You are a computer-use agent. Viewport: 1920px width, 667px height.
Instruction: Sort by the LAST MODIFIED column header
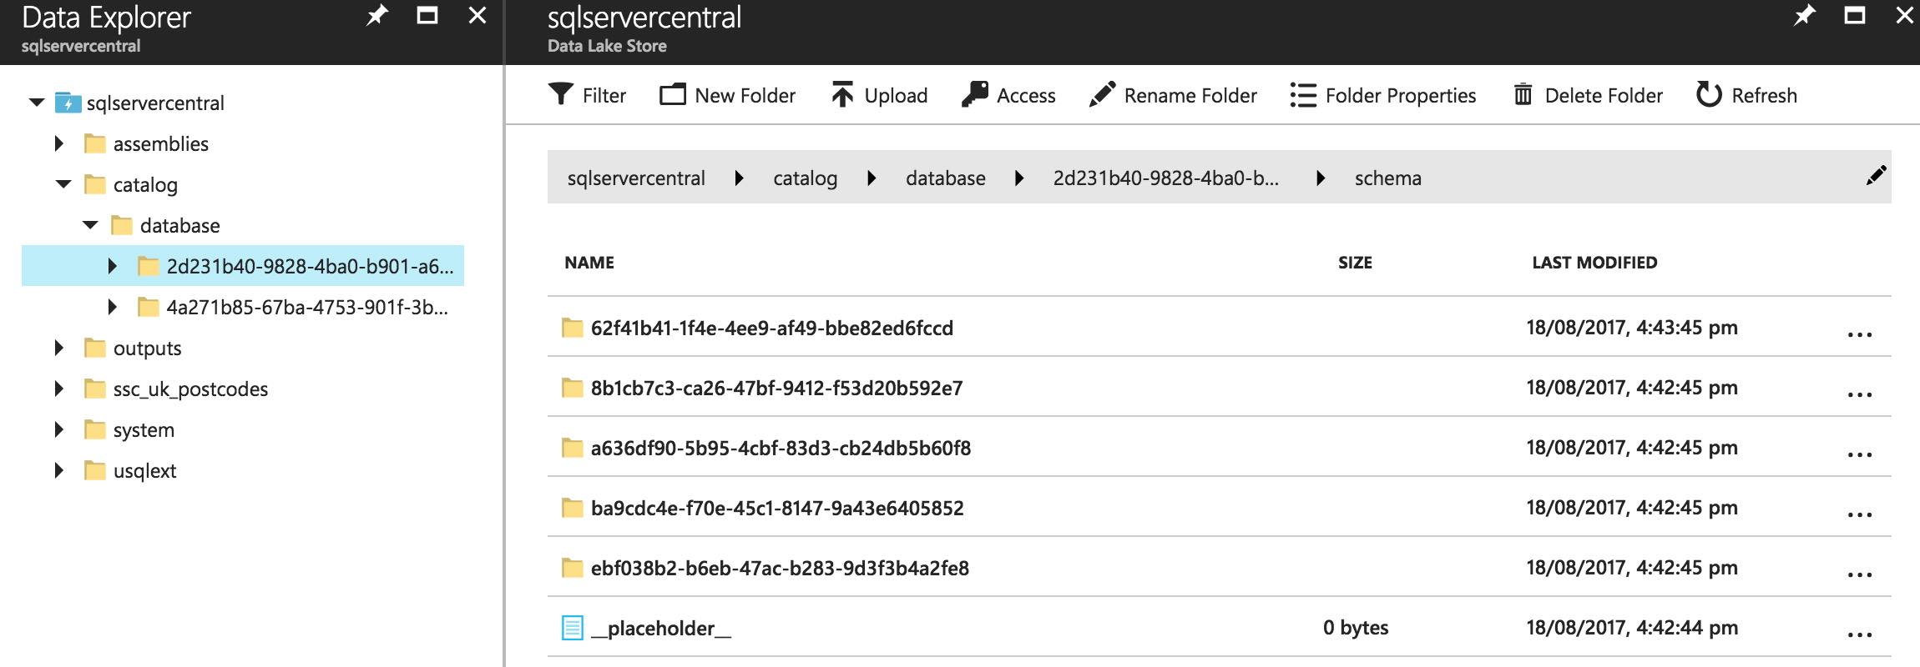pos(1594,263)
